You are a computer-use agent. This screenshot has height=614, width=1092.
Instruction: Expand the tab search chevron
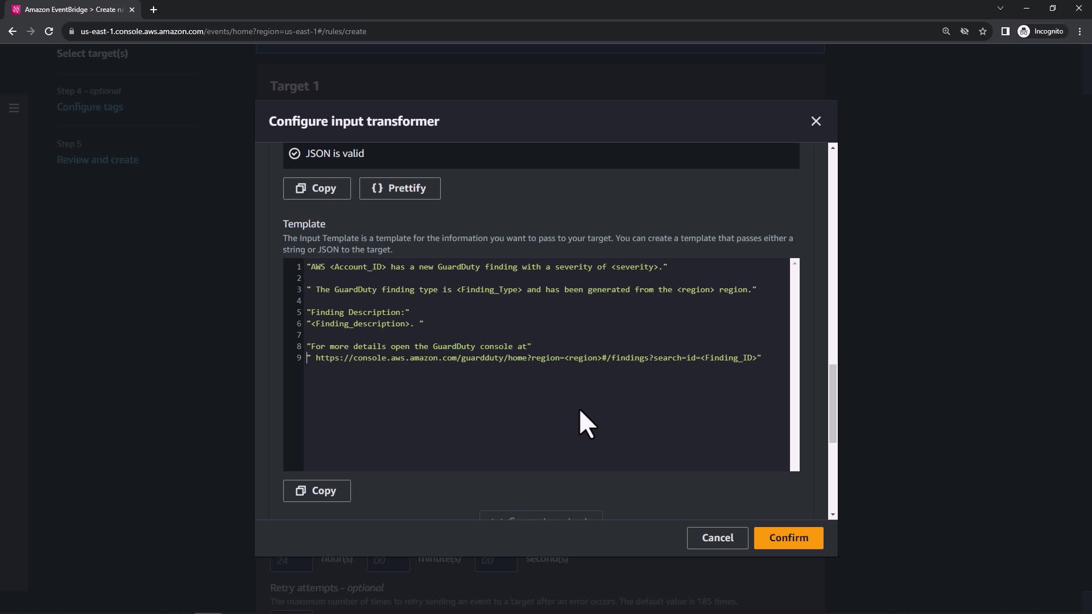tap(1000, 8)
